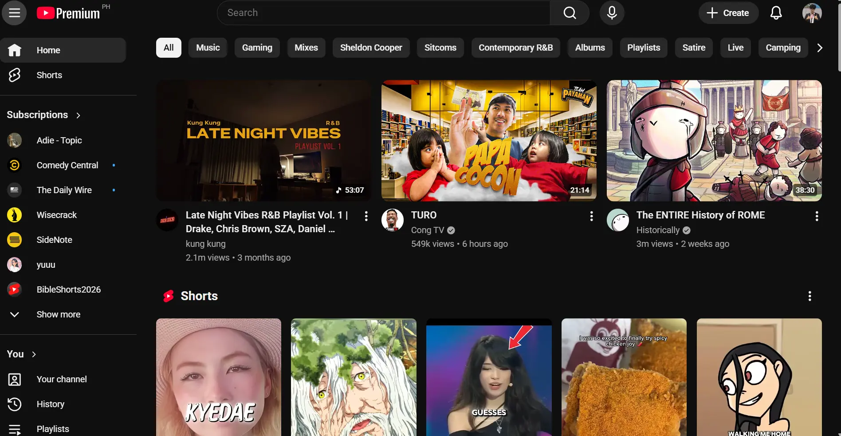Open the white-bearded anime short thumbnail

[354, 377]
